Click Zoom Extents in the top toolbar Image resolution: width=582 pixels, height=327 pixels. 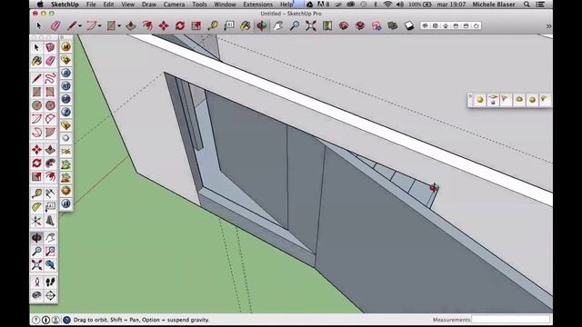(x=311, y=25)
